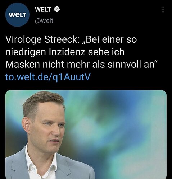Viewport: 172px width, 179px height.
Task: Open the three-dot more options menu
Action: tap(163, 10)
